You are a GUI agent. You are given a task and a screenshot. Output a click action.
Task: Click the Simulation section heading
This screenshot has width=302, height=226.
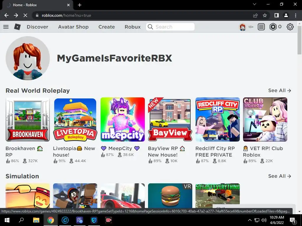point(22,176)
